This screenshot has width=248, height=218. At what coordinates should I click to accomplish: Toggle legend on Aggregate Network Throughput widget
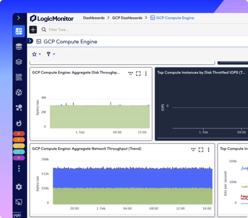[x=193, y=150]
